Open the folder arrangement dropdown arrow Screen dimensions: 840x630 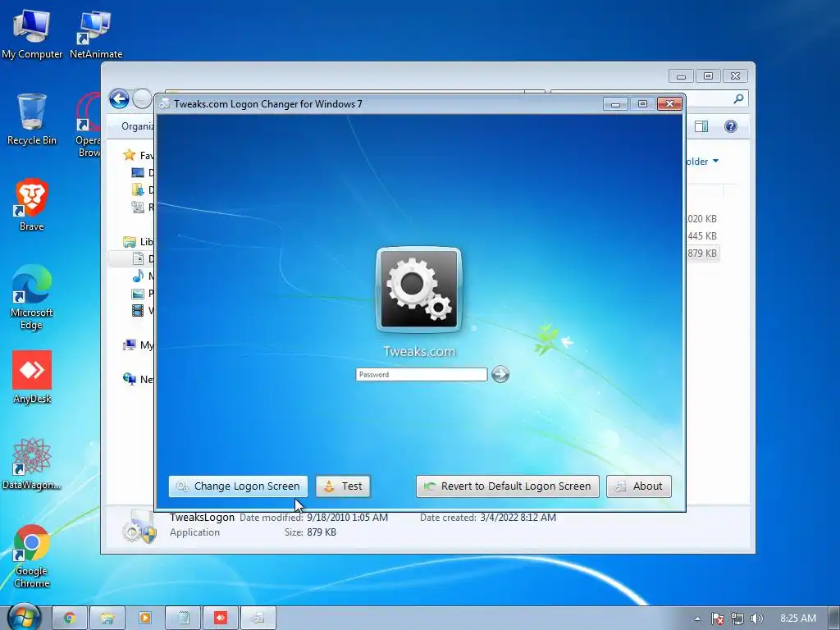click(x=715, y=161)
